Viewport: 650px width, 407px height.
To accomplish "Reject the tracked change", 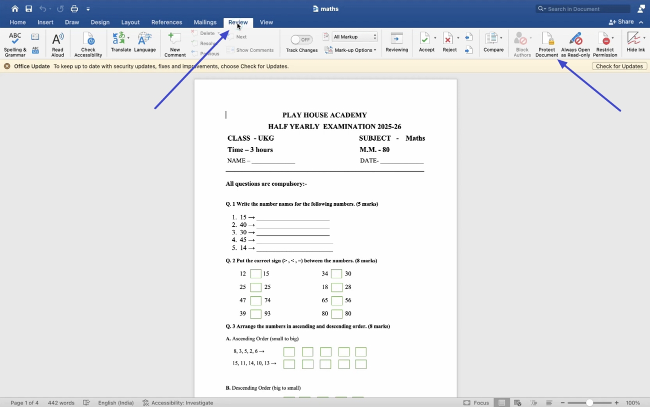I will [x=448, y=43].
